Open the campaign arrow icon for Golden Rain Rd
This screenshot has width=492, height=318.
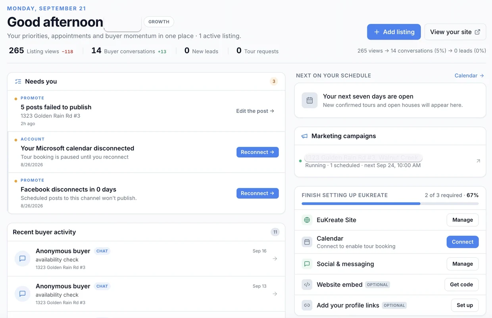(x=478, y=161)
